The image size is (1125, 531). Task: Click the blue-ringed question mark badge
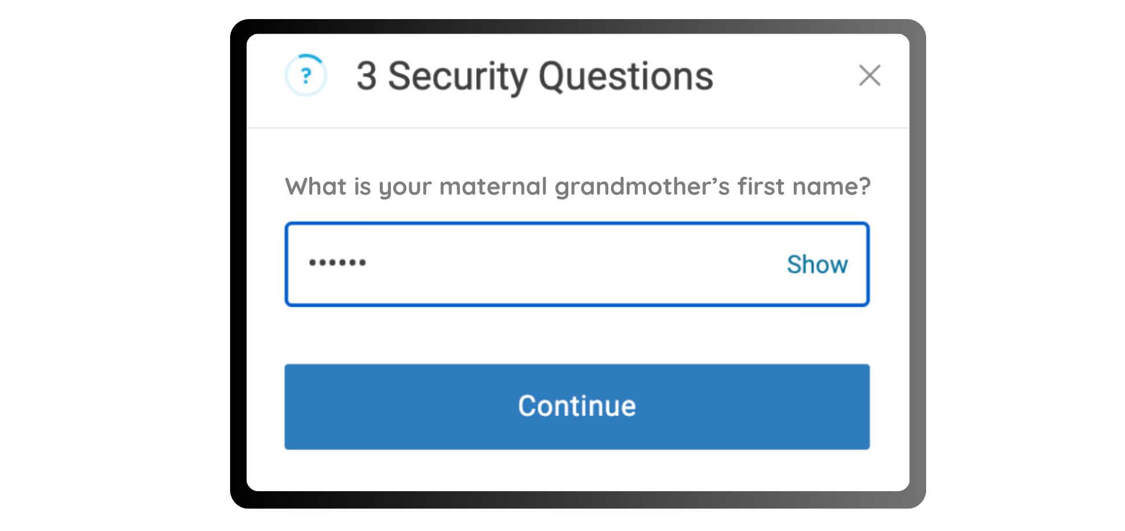(306, 75)
